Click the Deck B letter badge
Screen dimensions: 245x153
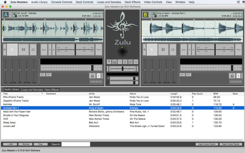pyautogui.click(x=145, y=15)
